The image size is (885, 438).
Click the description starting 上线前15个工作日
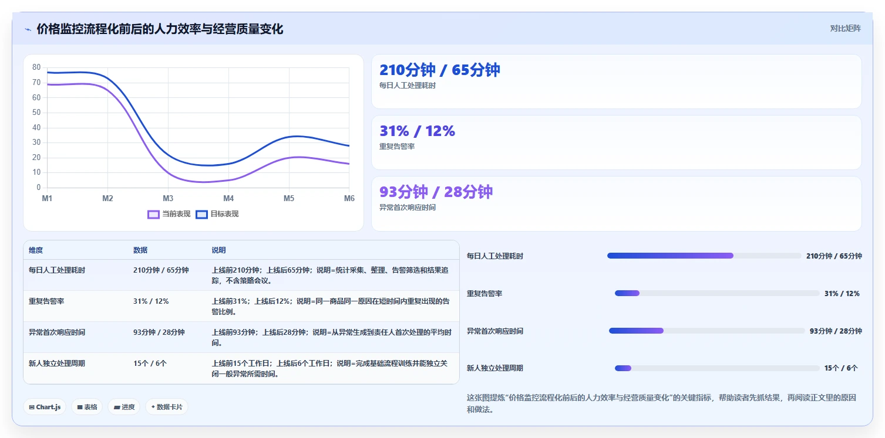click(x=330, y=369)
